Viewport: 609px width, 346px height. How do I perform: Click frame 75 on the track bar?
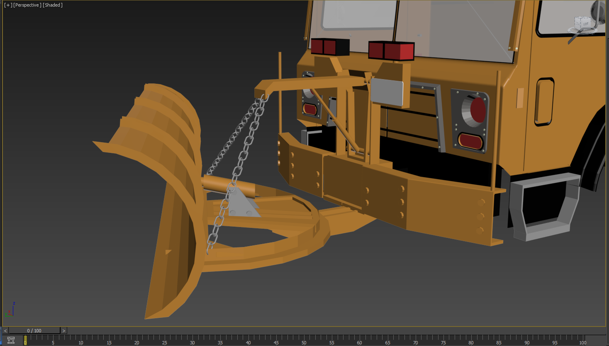[x=443, y=340]
